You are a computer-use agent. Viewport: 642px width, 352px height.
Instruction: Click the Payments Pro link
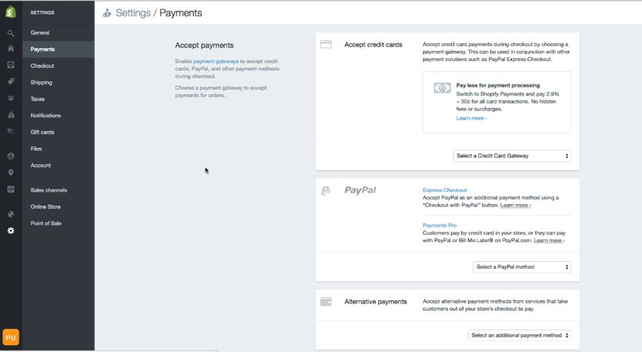point(440,225)
